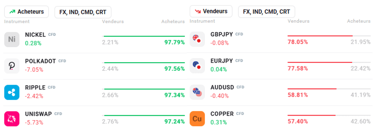Image resolution: width=379 pixels, height=135 pixels.
Task: Click the GBPJPY flag pair icon
Action: (x=197, y=39)
